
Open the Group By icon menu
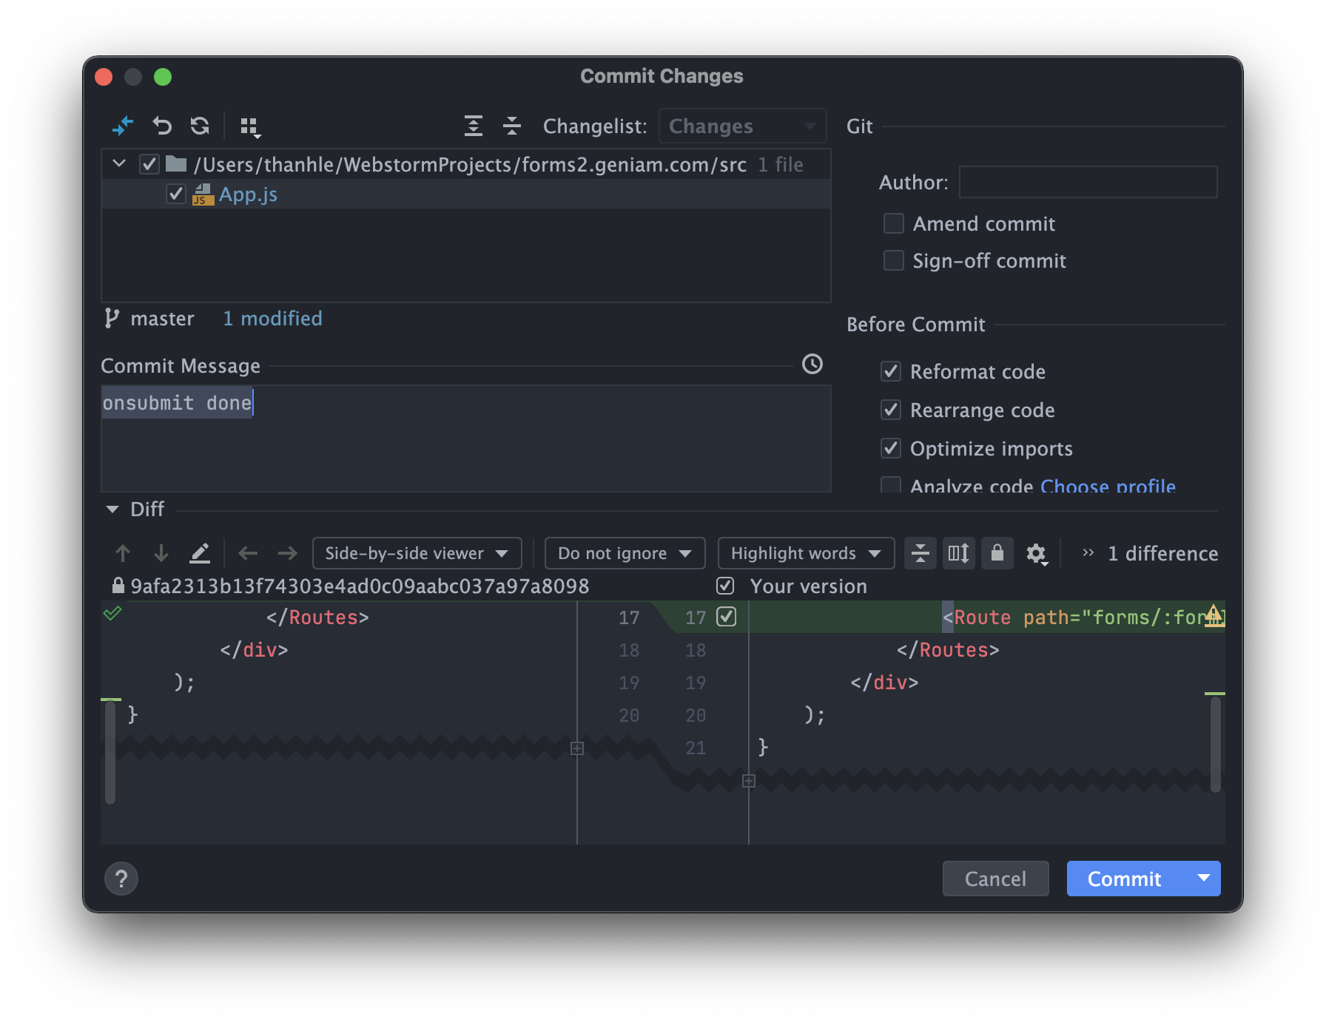250,127
